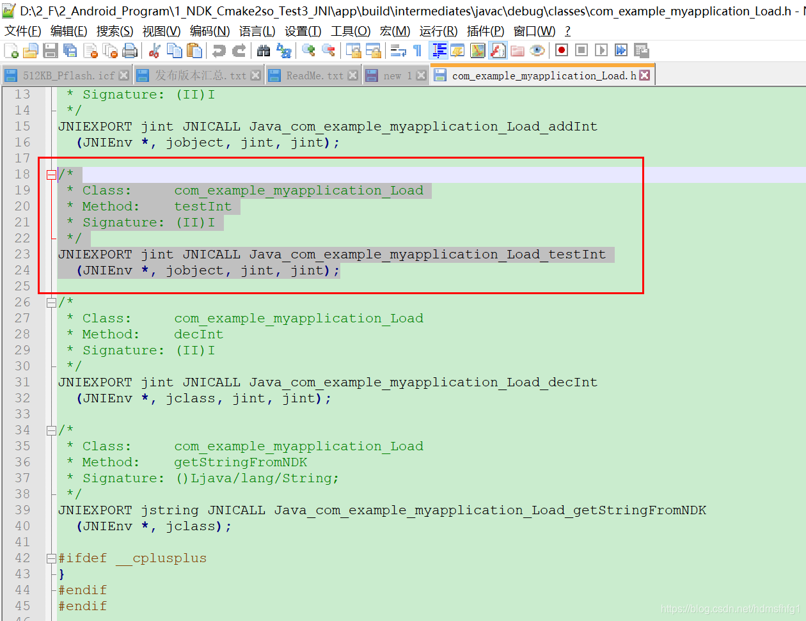806x621 pixels.
Task: Save the current file via floppy icon
Action: click(x=51, y=51)
